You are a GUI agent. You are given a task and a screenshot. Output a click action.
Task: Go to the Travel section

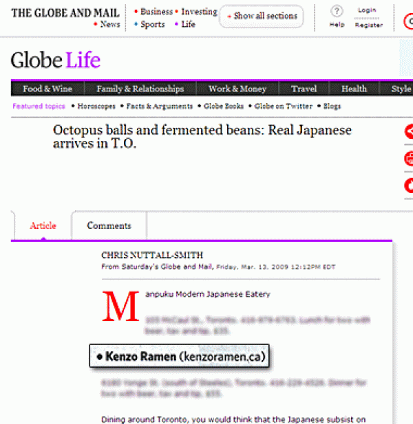click(x=304, y=89)
